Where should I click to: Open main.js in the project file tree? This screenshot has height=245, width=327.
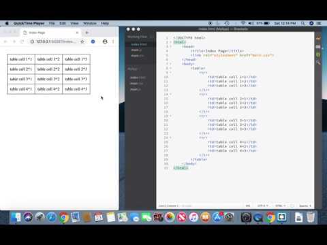pos(136,89)
